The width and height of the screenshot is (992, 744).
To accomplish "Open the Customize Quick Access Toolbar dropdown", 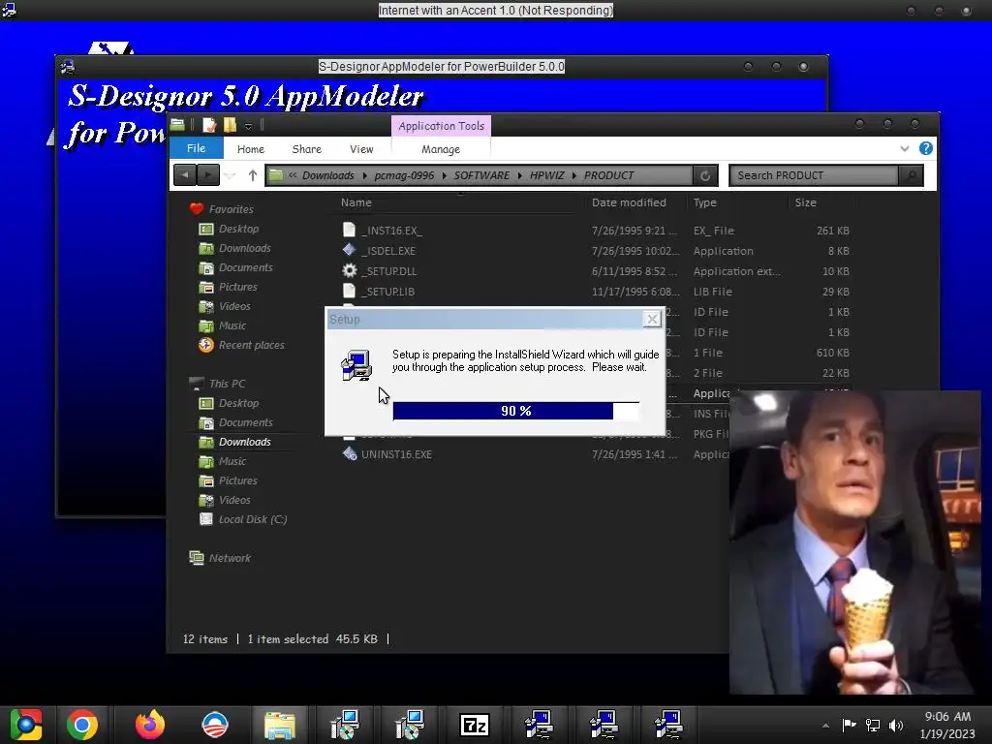I will click(x=249, y=126).
